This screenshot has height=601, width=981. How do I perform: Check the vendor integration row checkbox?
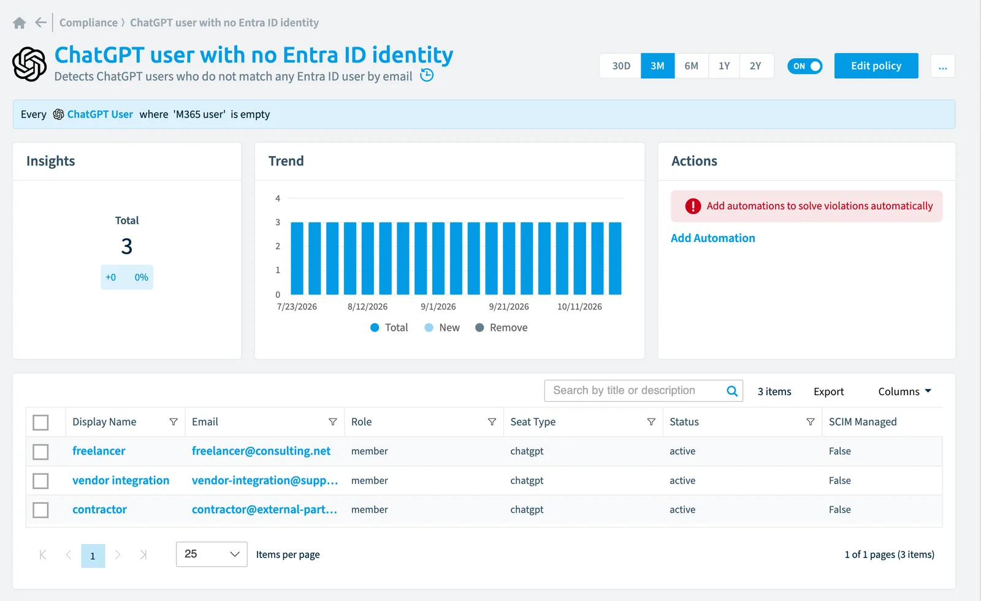point(40,481)
